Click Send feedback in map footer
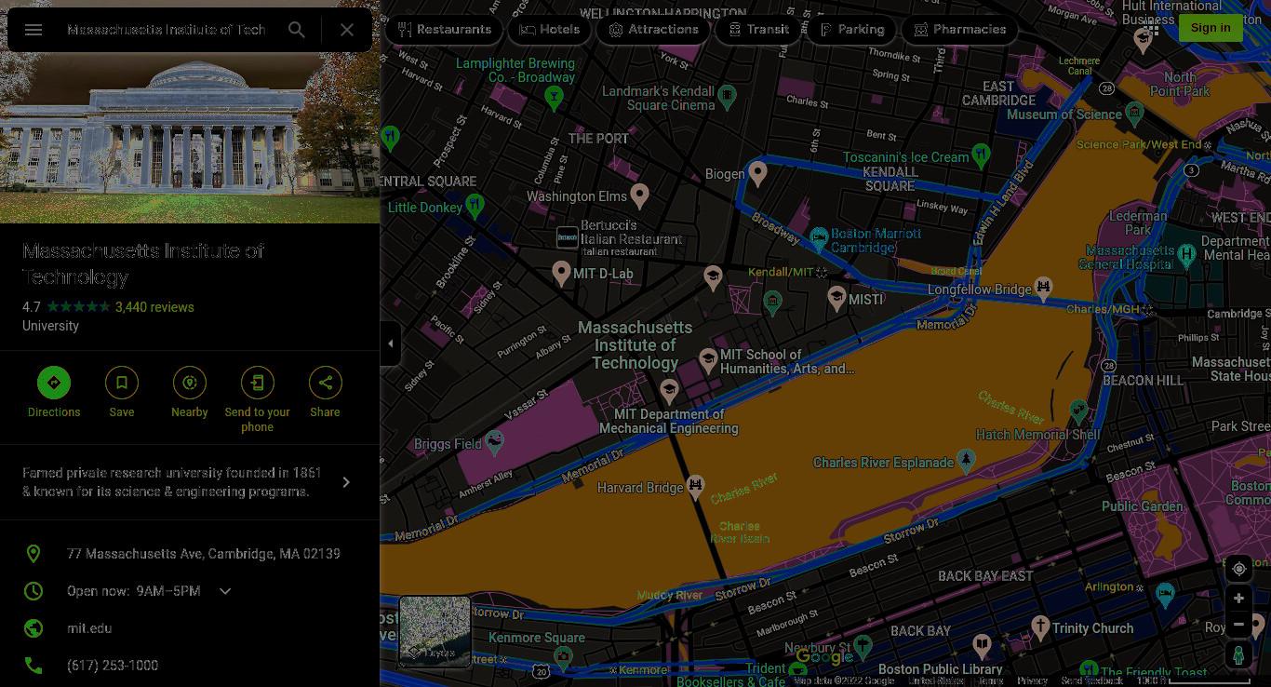 tap(1092, 680)
